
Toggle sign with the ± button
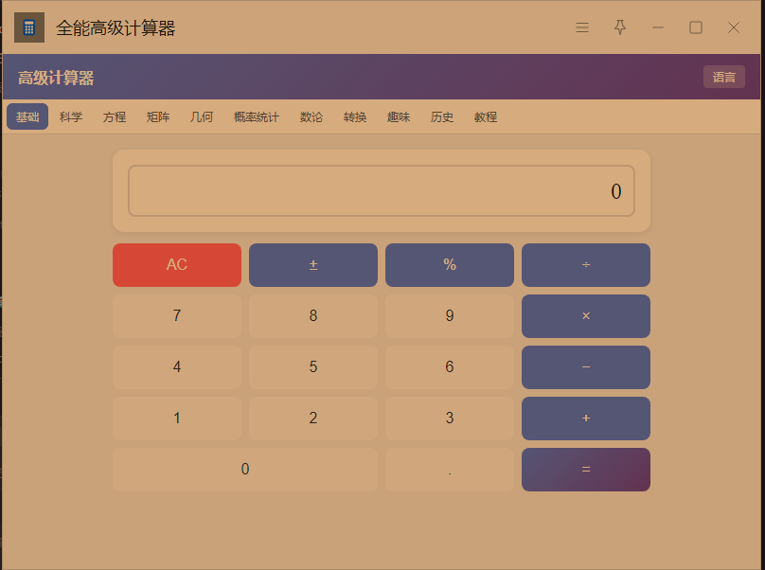click(313, 265)
